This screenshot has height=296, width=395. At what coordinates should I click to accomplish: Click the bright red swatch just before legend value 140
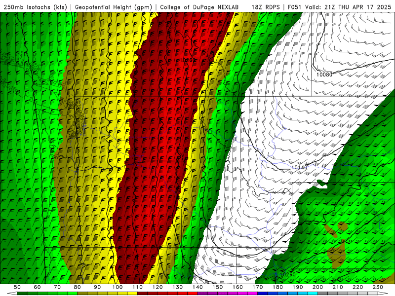coord(193,294)
